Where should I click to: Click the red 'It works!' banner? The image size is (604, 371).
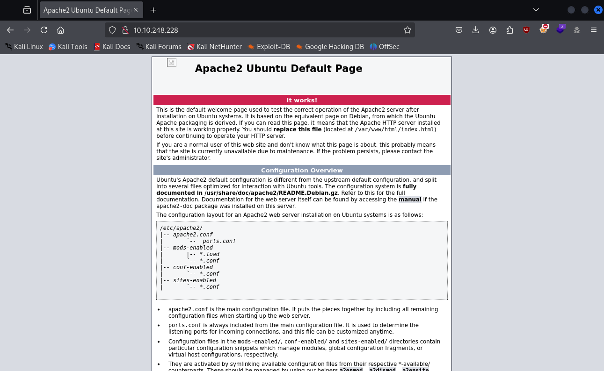(x=302, y=100)
